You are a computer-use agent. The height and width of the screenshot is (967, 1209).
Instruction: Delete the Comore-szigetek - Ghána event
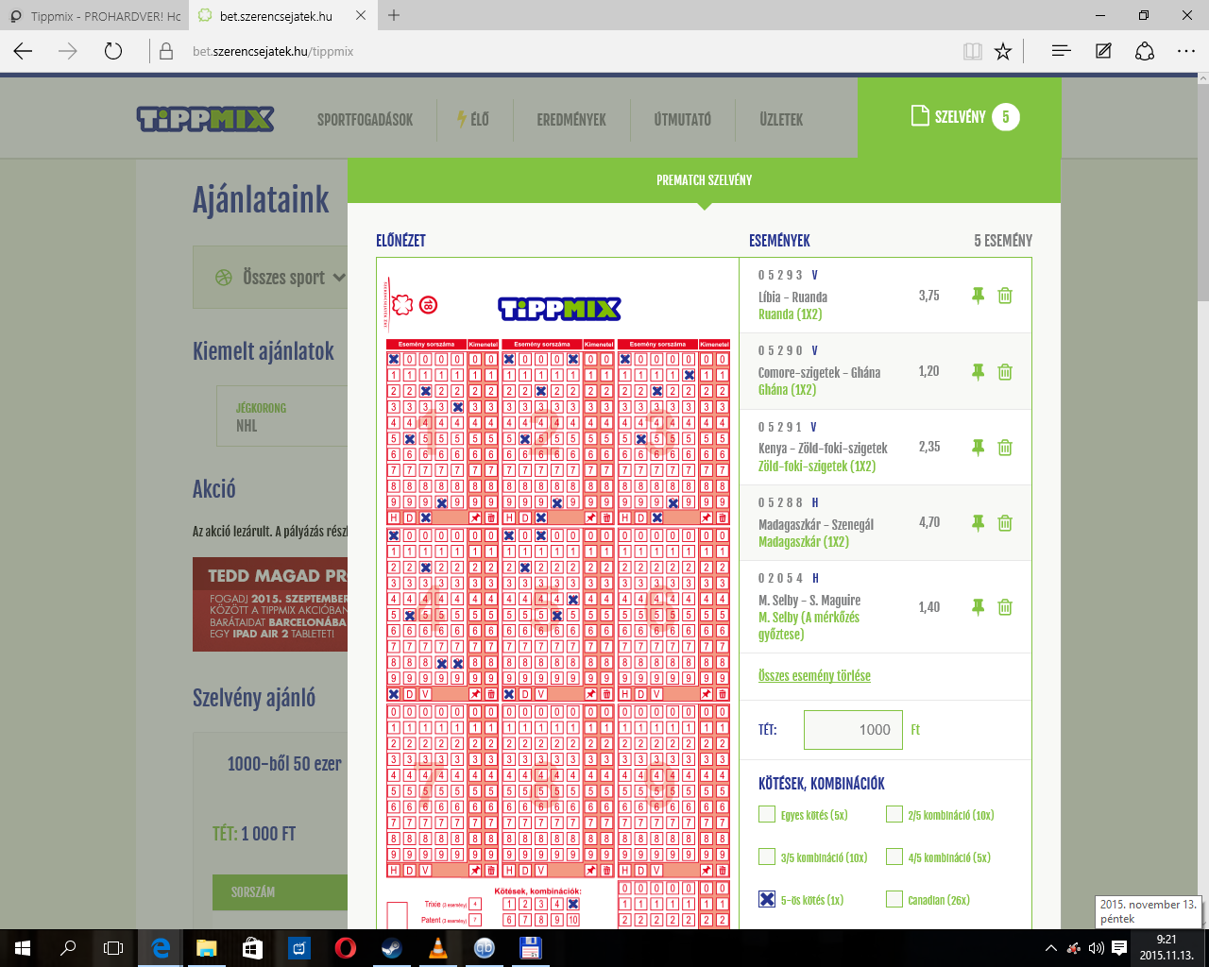(x=1005, y=371)
